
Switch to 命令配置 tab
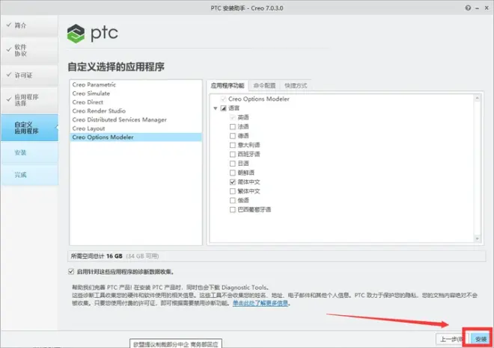coord(264,86)
